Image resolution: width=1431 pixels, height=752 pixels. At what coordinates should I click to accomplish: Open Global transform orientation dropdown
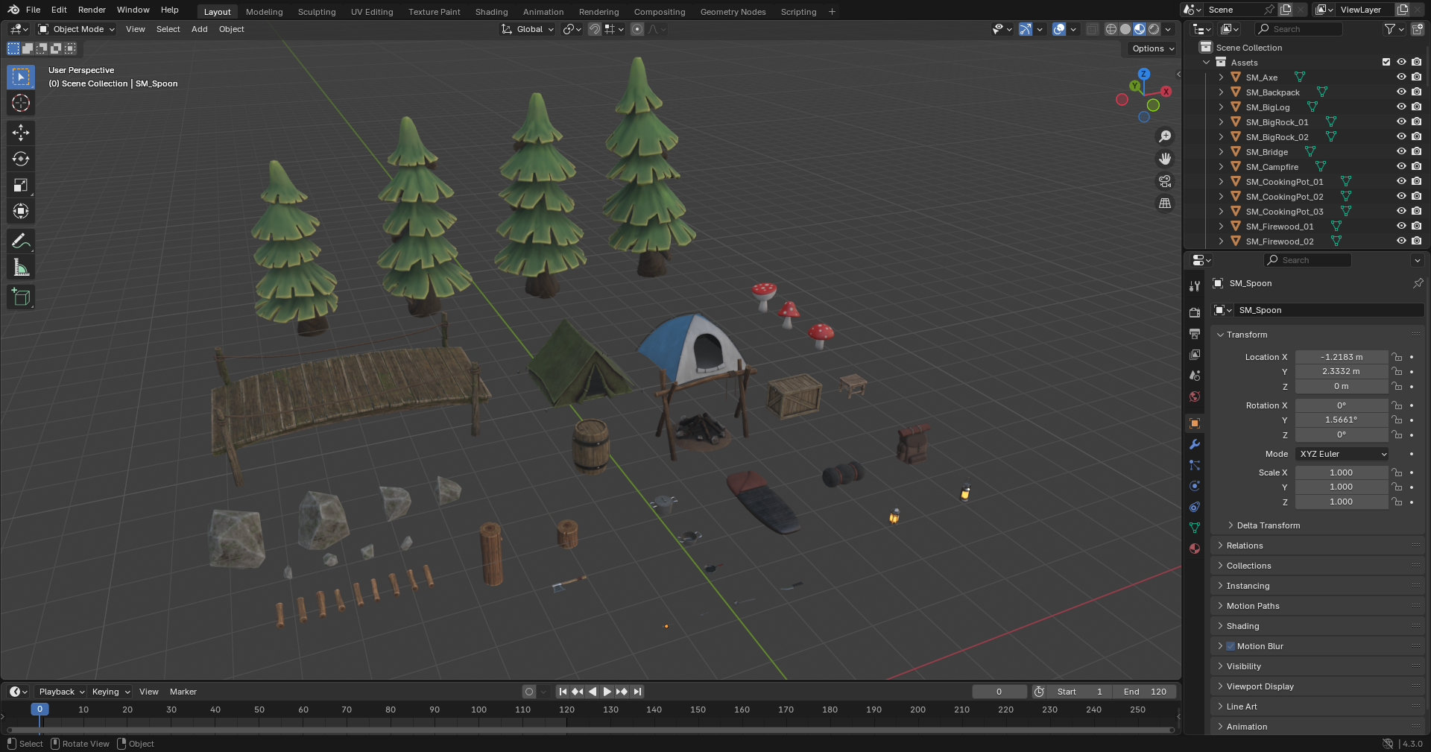pyautogui.click(x=528, y=29)
